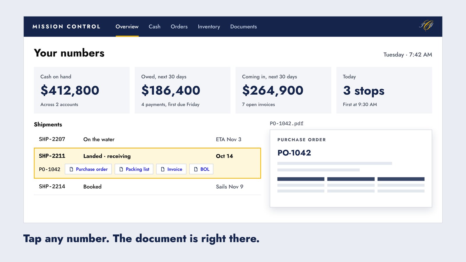
Task: Click the $264,900 incoming amount
Action: pyautogui.click(x=273, y=90)
